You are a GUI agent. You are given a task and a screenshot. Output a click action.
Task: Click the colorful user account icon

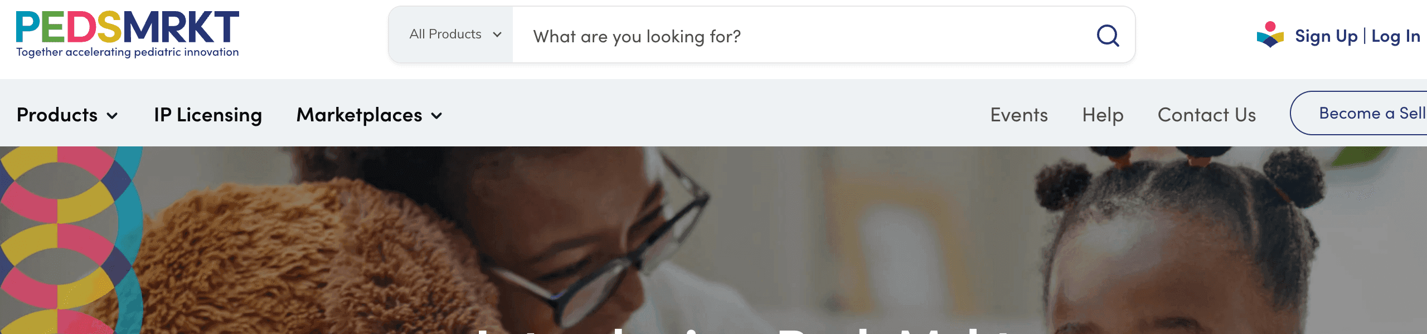click(1270, 35)
